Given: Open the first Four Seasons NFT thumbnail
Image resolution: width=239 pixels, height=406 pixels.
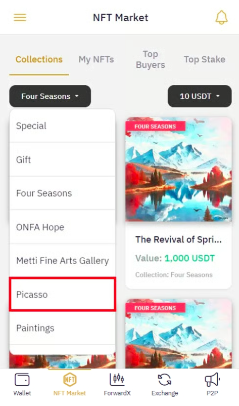Looking at the screenshot, I should 178,170.
